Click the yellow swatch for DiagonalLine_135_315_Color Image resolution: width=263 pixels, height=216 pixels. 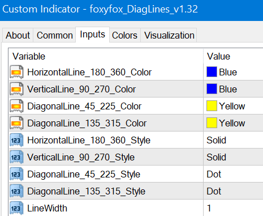[212, 123]
